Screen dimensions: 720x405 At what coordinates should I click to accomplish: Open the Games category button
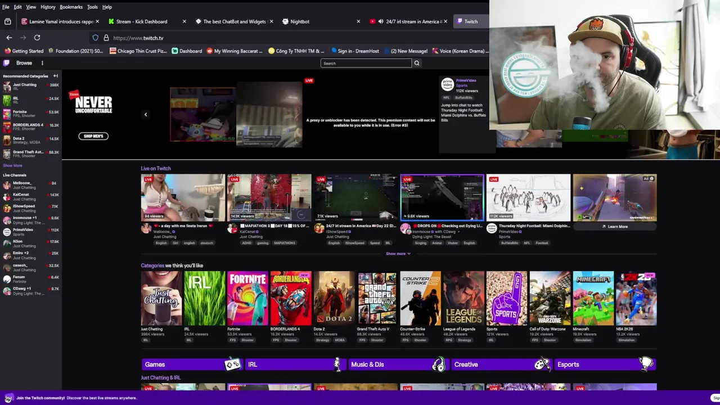(x=191, y=364)
